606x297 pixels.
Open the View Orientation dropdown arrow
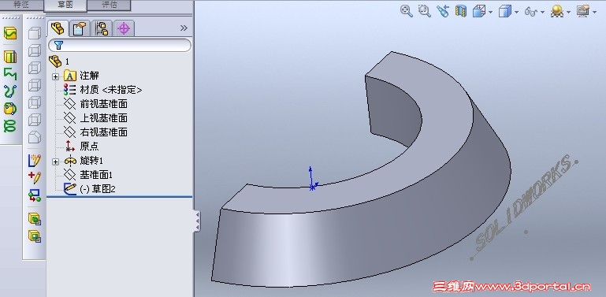coord(490,13)
